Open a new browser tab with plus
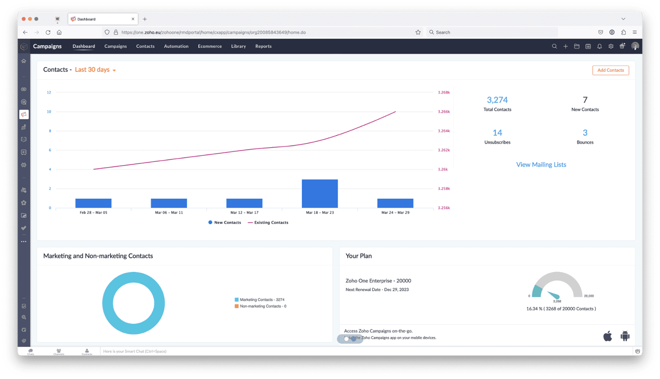 [145, 19]
